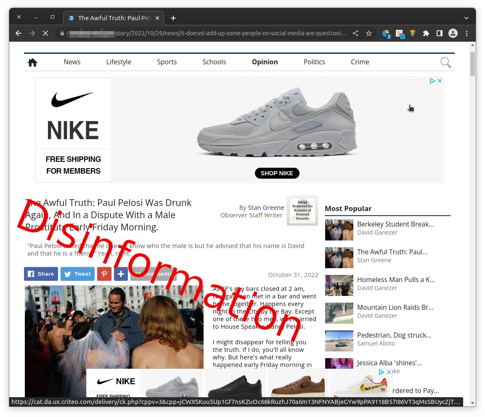Click the 'October 31, 2022' date text
The image size is (485, 417).
(293, 275)
